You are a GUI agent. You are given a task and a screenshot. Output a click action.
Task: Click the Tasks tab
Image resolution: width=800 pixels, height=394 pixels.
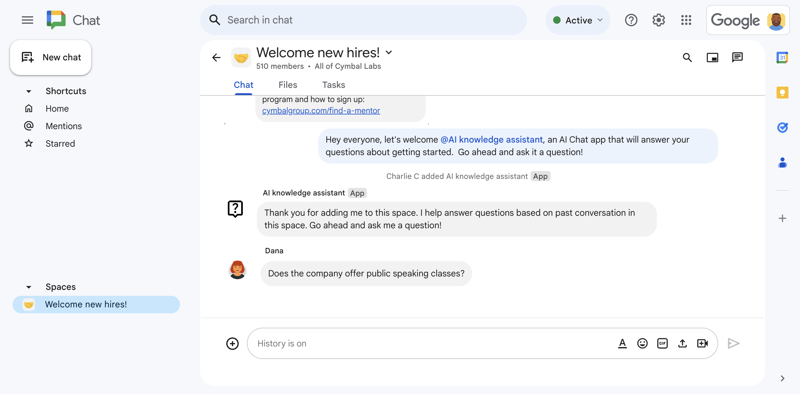333,85
